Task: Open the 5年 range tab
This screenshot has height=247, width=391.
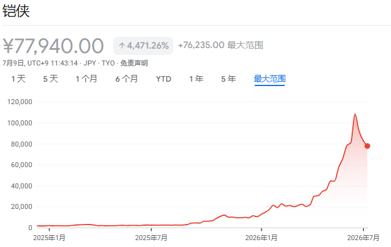Action: 228,79
